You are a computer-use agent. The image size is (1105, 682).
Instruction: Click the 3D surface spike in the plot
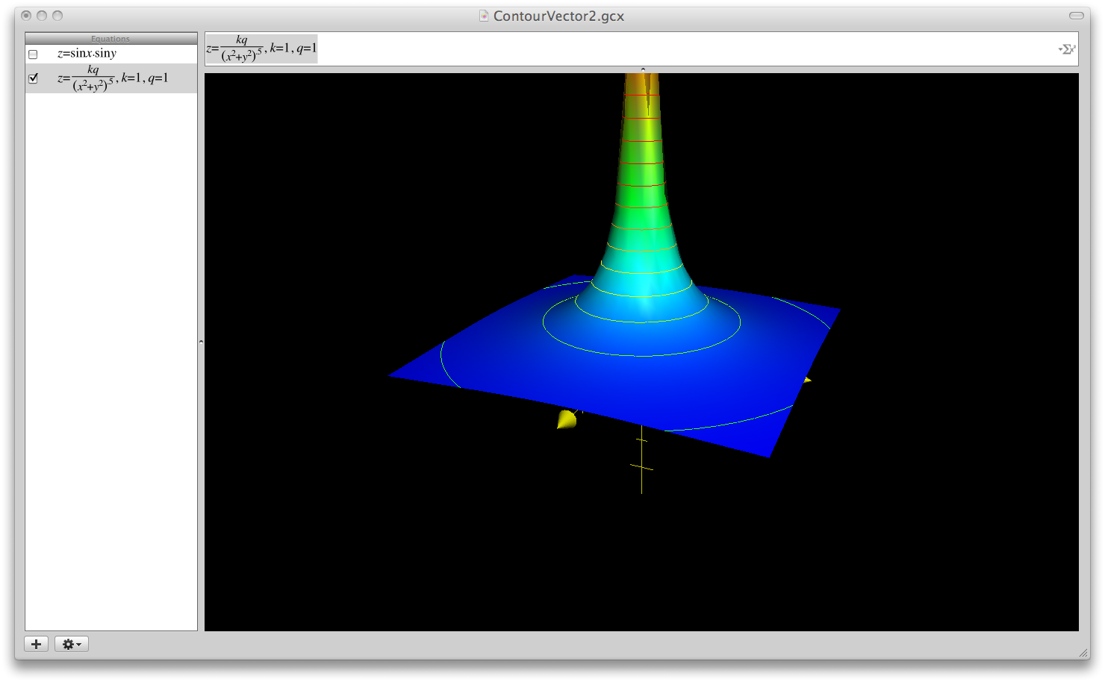click(644, 187)
